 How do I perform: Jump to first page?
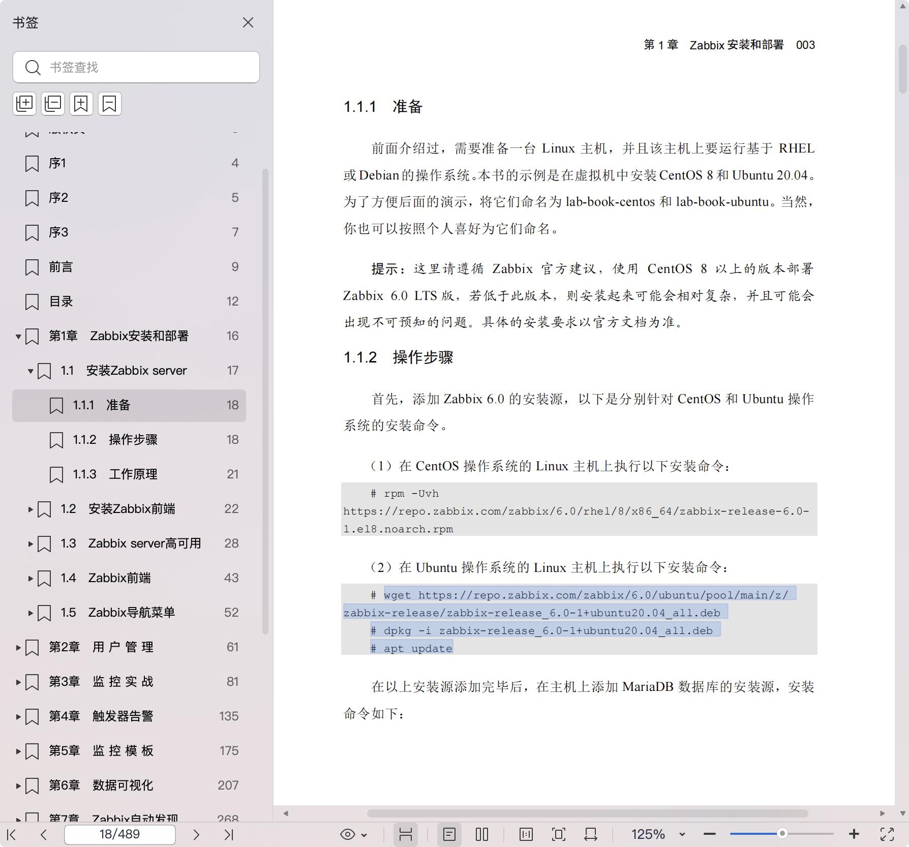pos(12,834)
